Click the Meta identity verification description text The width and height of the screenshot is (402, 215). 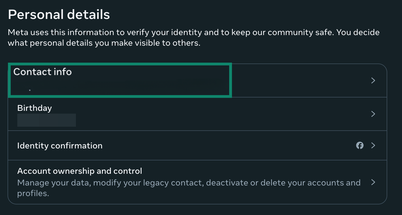click(194, 37)
